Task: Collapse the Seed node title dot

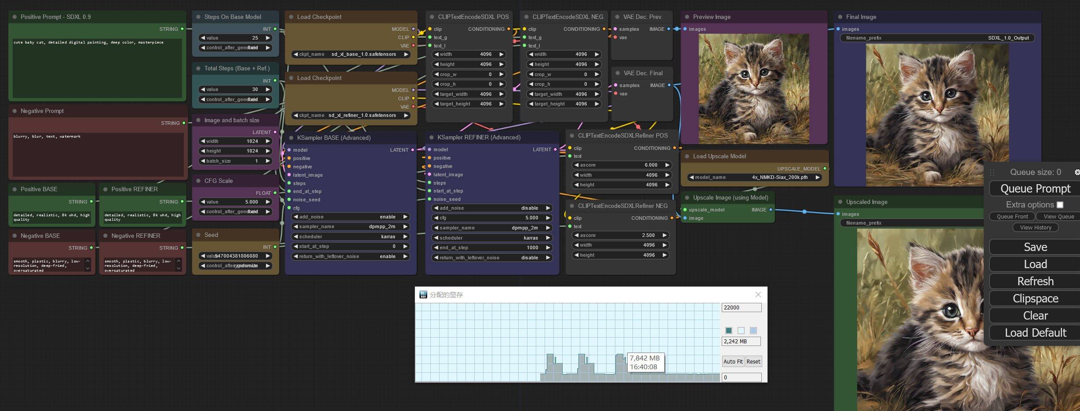Action: click(x=198, y=235)
